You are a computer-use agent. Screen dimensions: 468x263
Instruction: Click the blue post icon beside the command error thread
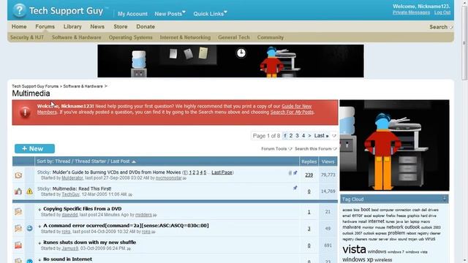pos(29,228)
